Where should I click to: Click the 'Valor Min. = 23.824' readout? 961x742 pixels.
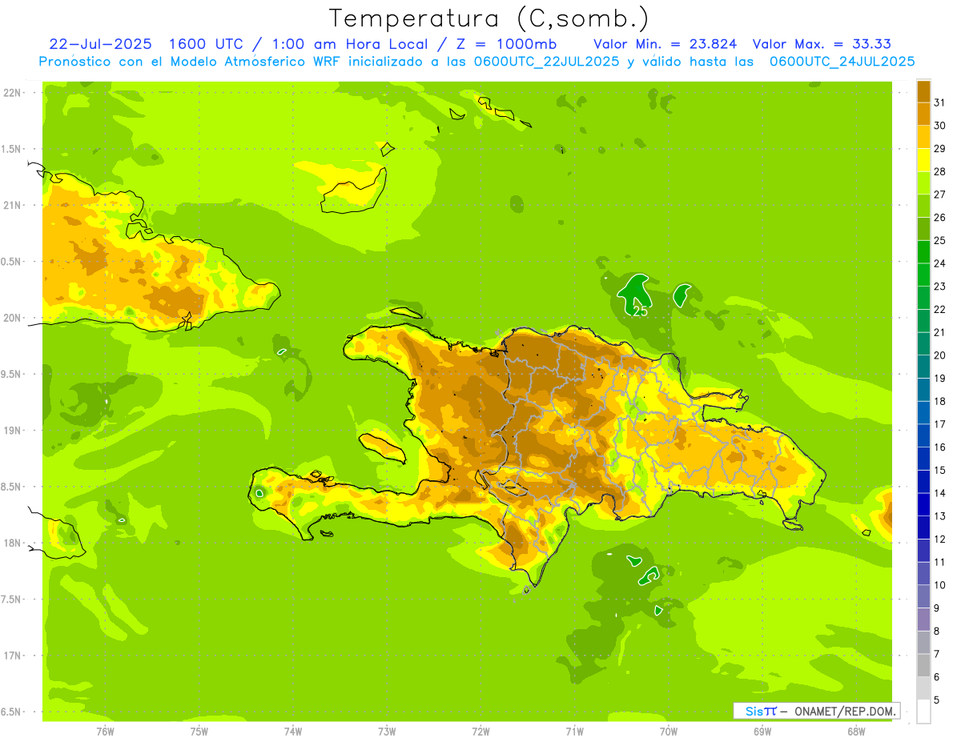665,44
